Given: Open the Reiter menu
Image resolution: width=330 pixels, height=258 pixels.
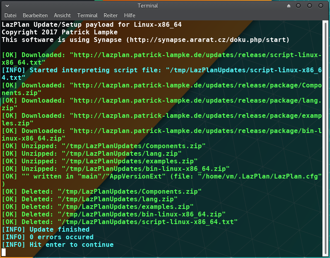Looking at the screenshot, I should pyautogui.click(x=111, y=15).
